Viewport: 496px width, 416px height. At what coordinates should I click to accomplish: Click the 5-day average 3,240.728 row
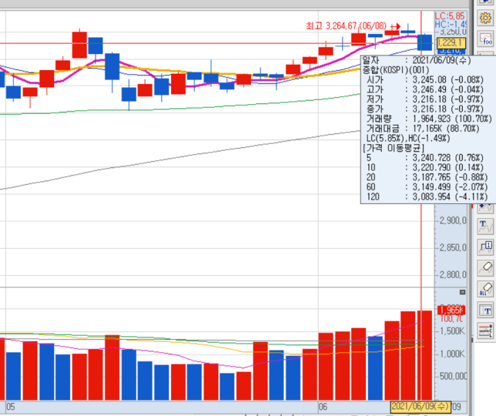pyautogui.click(x=425, y=157)
